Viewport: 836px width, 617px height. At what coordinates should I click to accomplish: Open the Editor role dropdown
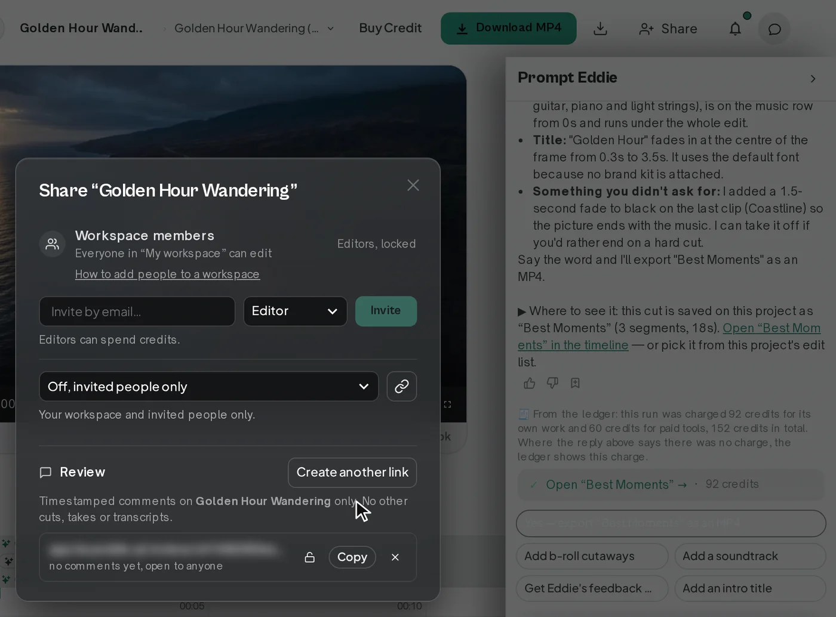pyautogui.click(x=295, y=311)
